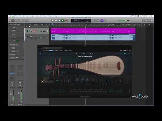Open Quick Help button in control bar
Viewport: 162px width, 121px height.
click(16, 21)
